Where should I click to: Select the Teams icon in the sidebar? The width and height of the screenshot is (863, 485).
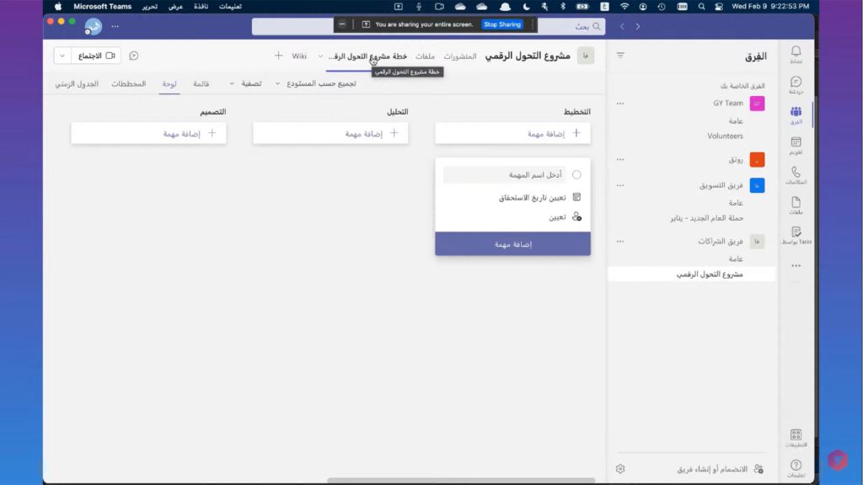pos(796,115)
